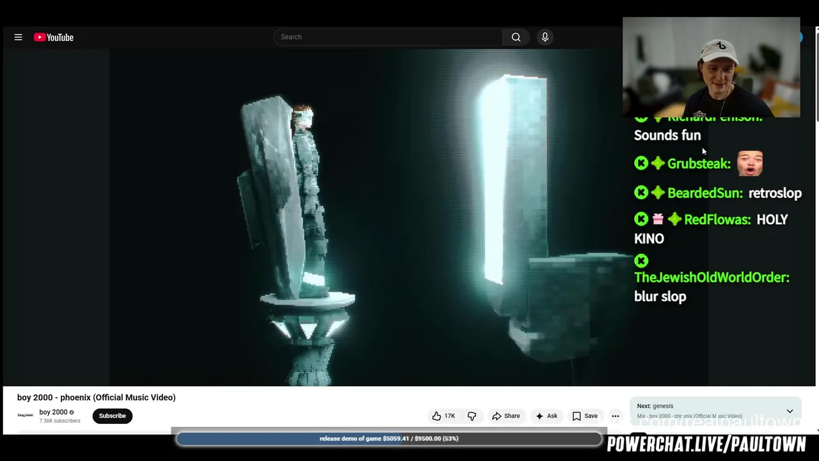Click the 'retroslop' chat message

(775, 193)
